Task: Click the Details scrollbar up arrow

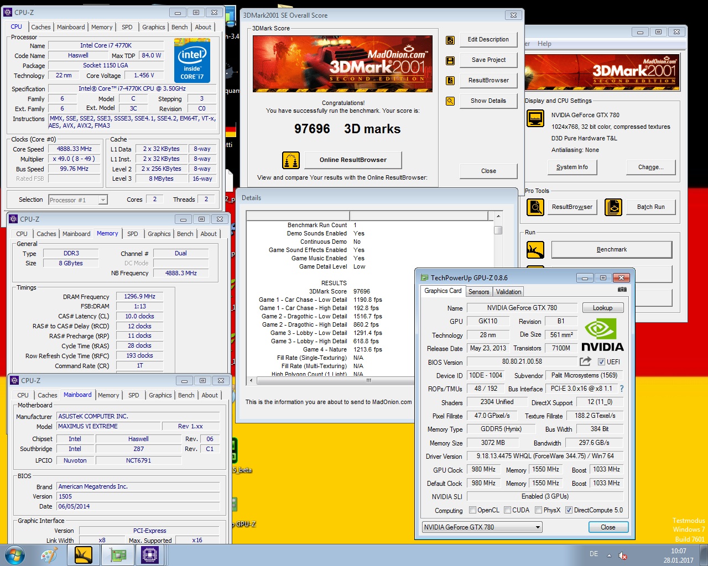Action: point(498,216)
